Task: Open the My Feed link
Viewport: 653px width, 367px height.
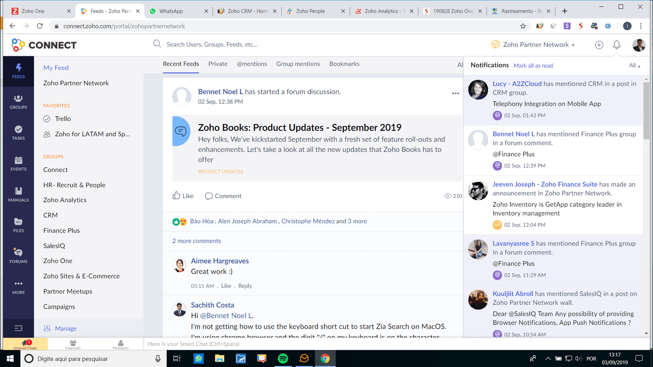Action: (x=56, y=68)
